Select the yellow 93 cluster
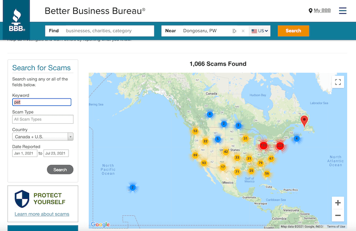 [204, 163]
